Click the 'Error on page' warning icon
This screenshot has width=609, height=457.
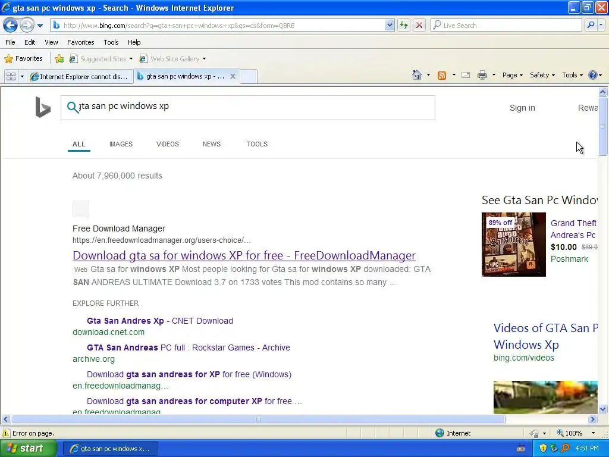6,433
